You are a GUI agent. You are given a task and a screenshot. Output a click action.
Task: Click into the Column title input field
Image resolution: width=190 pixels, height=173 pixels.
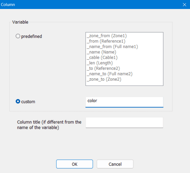pos(124,122)
